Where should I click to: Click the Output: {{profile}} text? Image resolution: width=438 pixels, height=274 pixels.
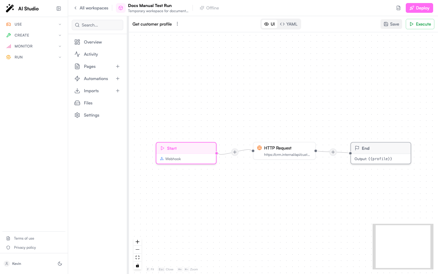click(x=373, y=159)
